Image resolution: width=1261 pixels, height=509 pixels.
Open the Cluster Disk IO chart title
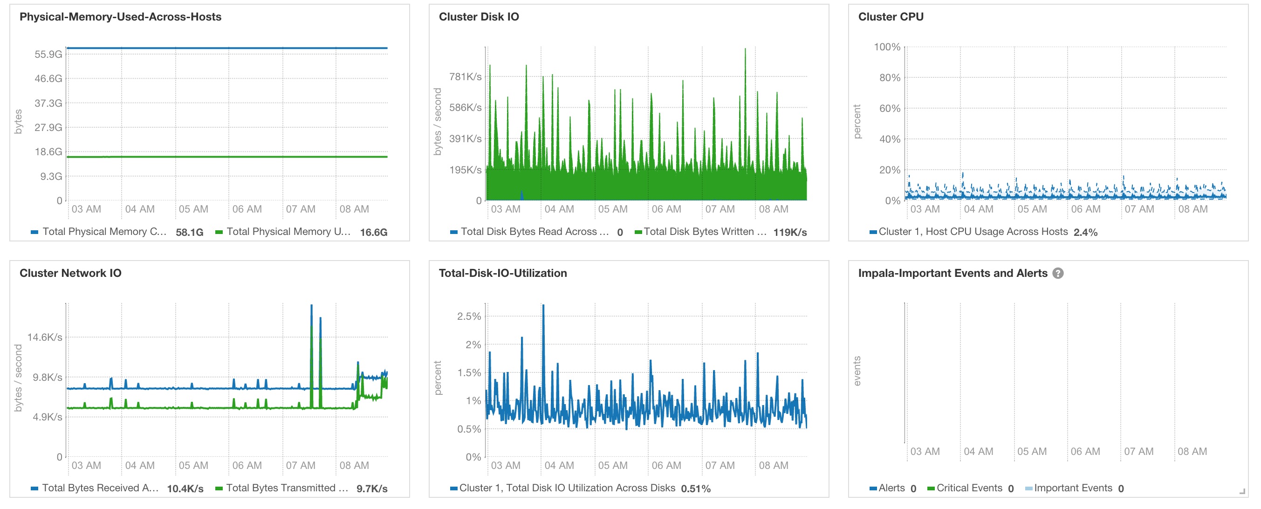pyautogui.click(x=478, y=17)
